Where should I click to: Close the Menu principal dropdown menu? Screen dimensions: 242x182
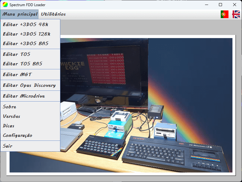pyautogui.click(x=19, y=14)
